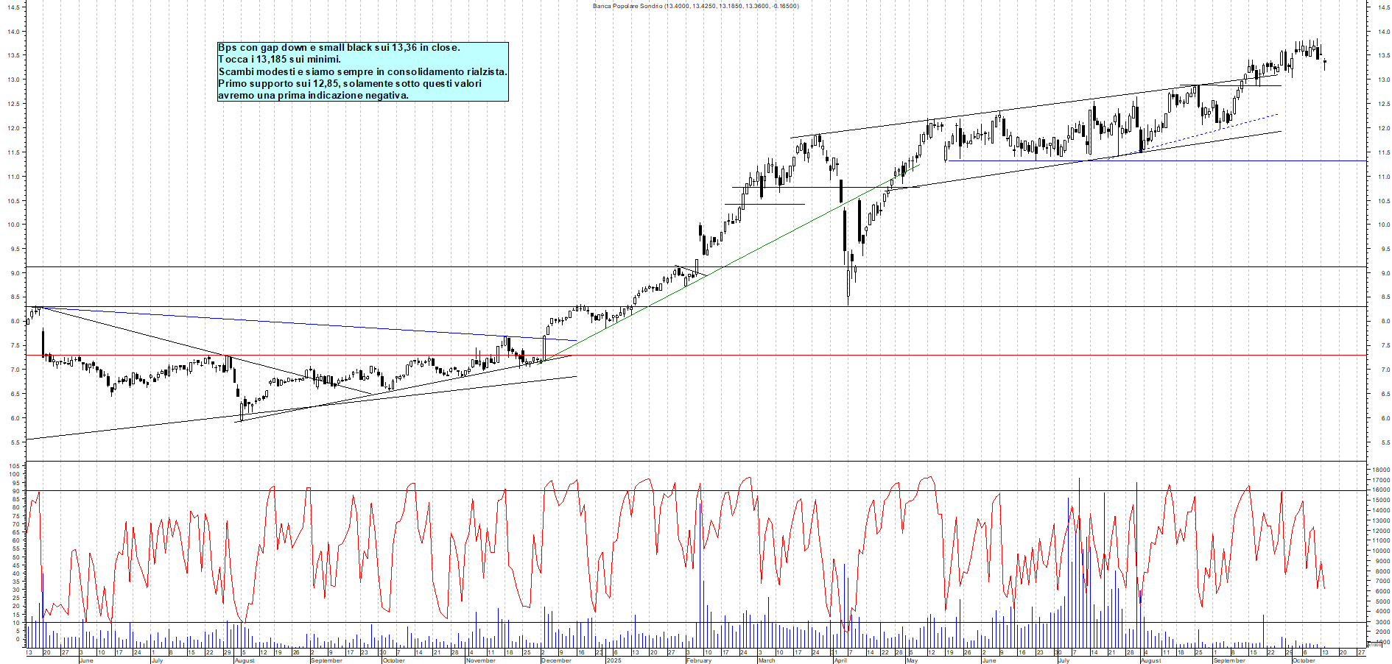1392x664 pixels.
Task: Select the blue descending trendline from June
Action: point(295,322)
